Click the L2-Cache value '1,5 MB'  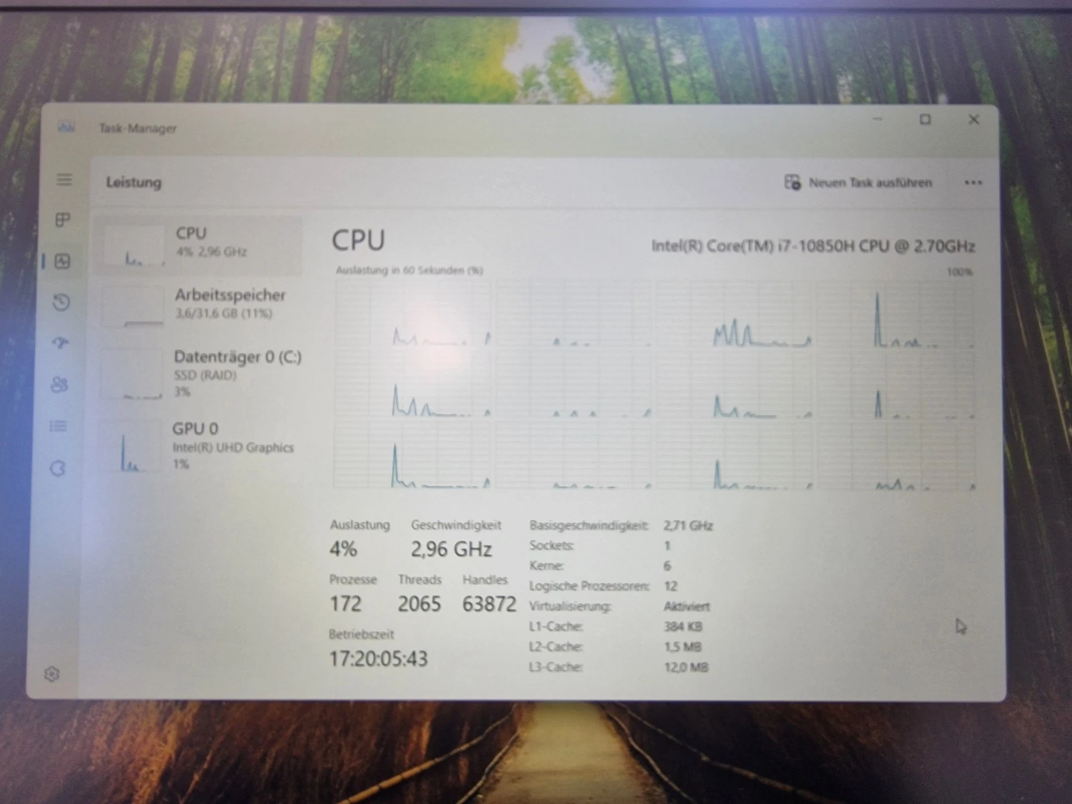click(x=683, y=647)
